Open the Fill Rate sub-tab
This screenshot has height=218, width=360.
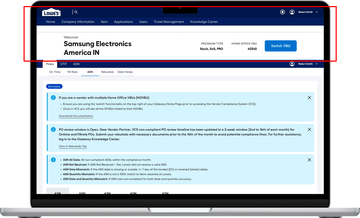pos(72,72)
